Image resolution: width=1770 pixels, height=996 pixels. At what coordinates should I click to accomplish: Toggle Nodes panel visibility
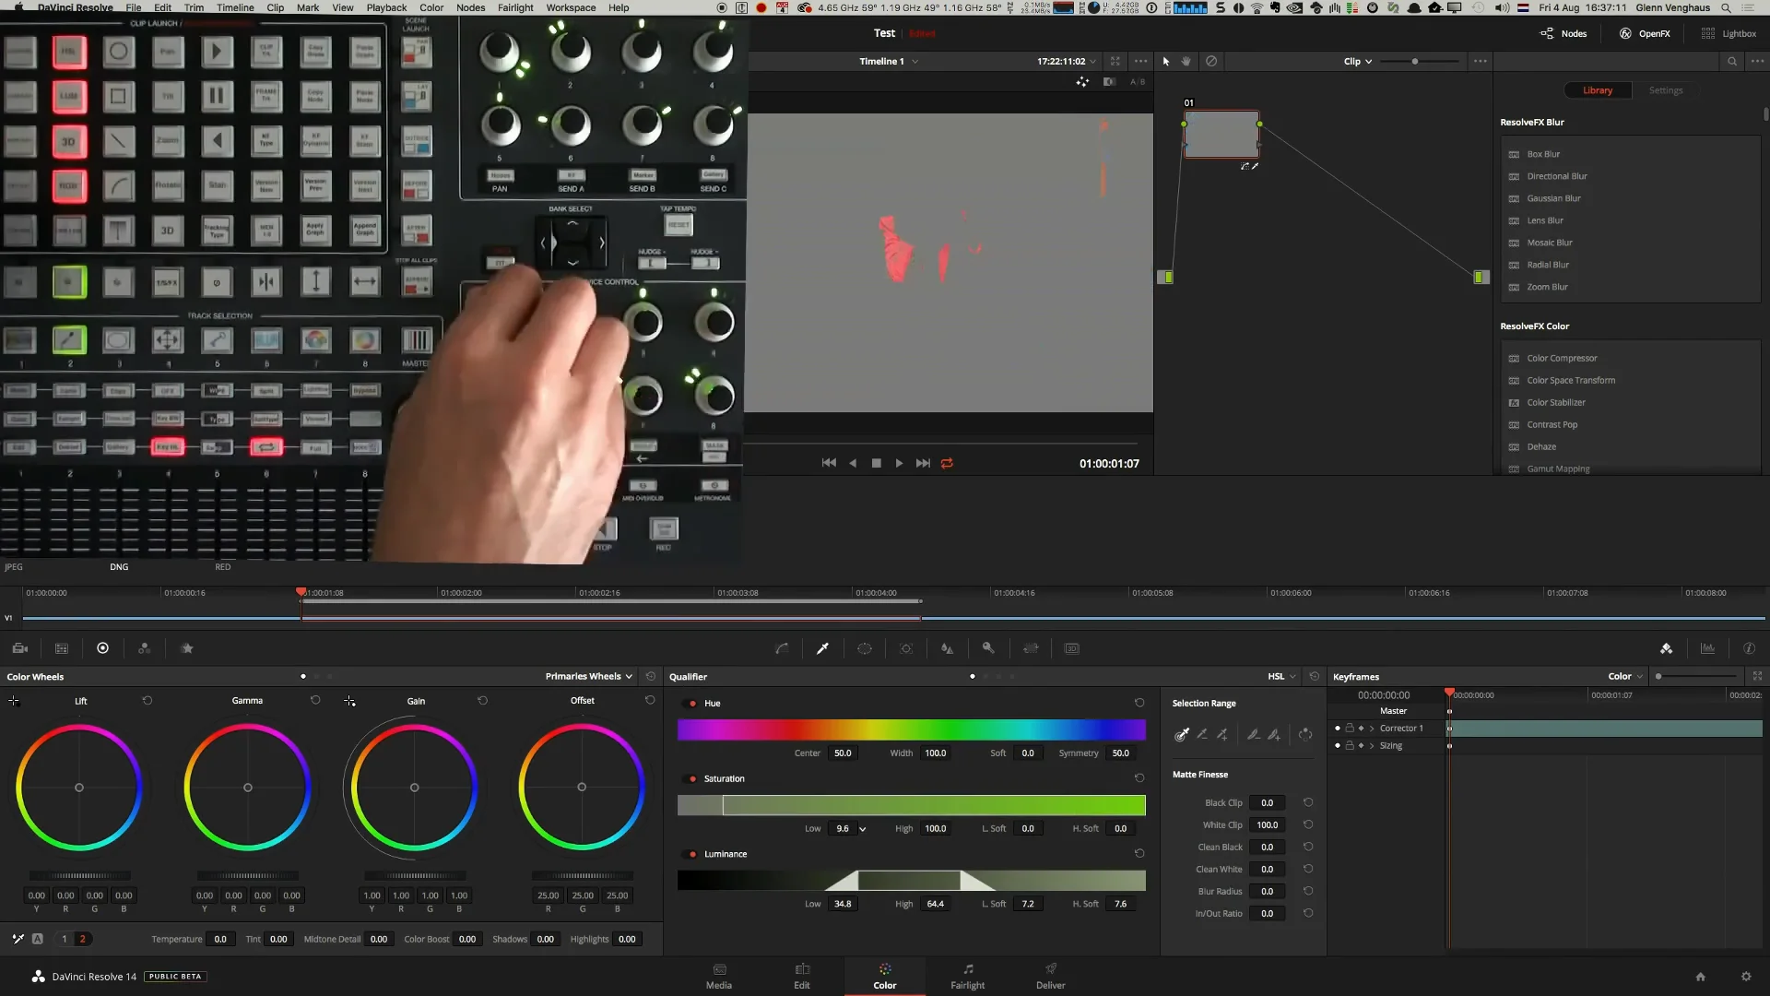tap(1563, 33)
